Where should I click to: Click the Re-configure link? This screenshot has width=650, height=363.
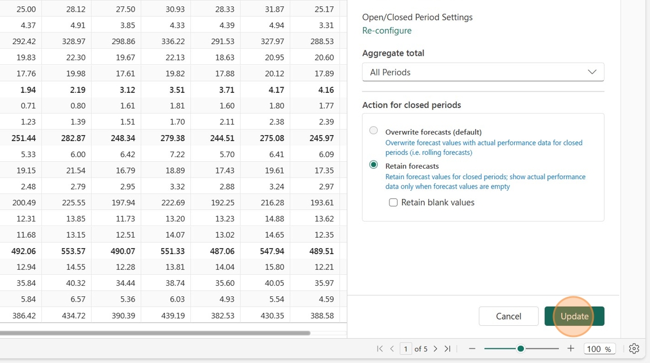387,31
